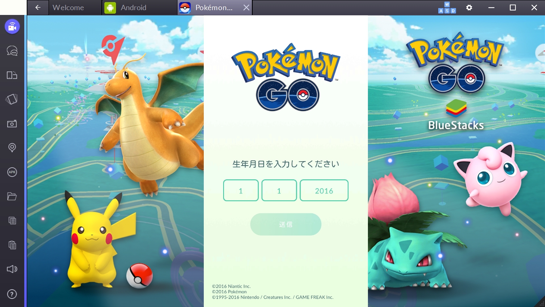Click the ©2016 Niantic Inc. text

click(x=231, y=286)
